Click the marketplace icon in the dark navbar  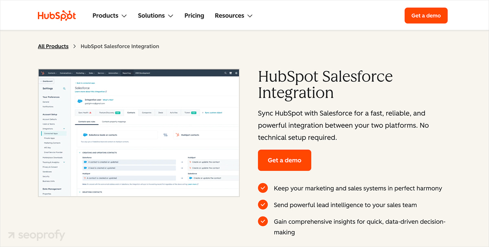pyautogui.click(x=231, y=73)
